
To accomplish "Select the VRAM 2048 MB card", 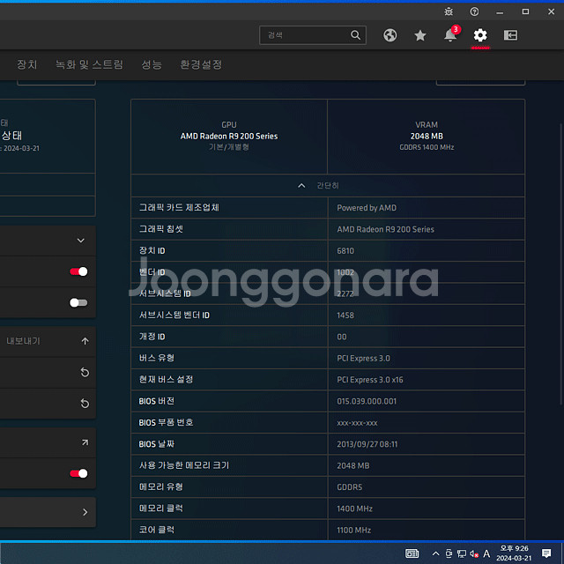I will pos(427,137).
